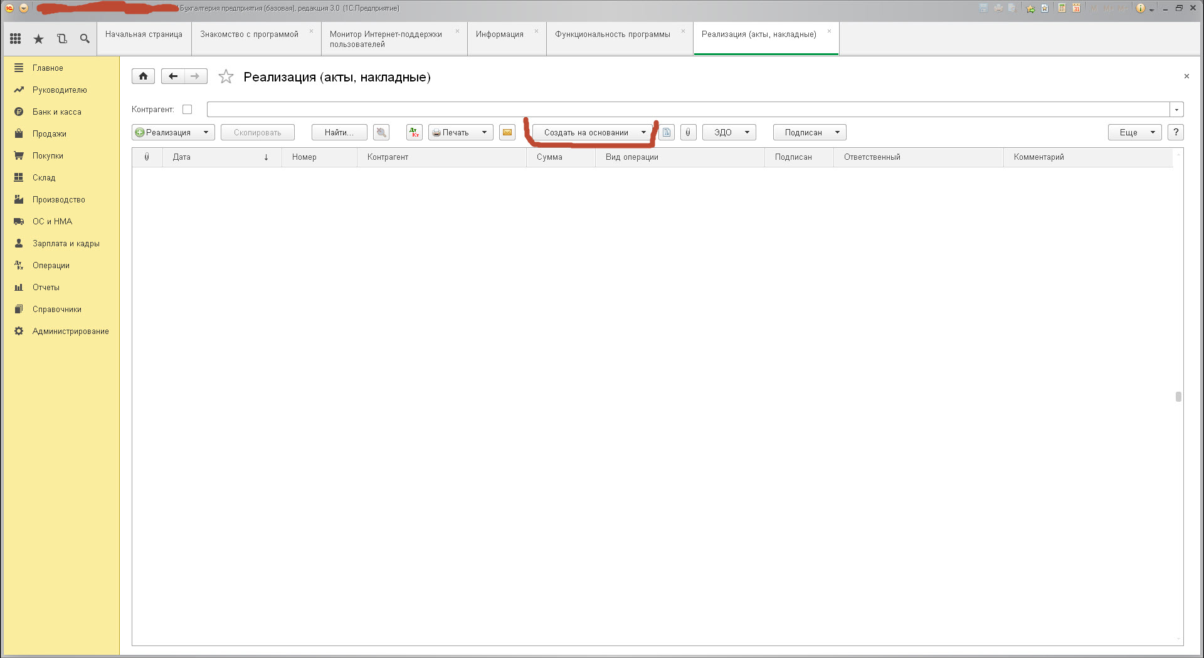The image size is (1204, 658).
Task: Click the Dt/Kt postings icon
Action: click(414, 132)
